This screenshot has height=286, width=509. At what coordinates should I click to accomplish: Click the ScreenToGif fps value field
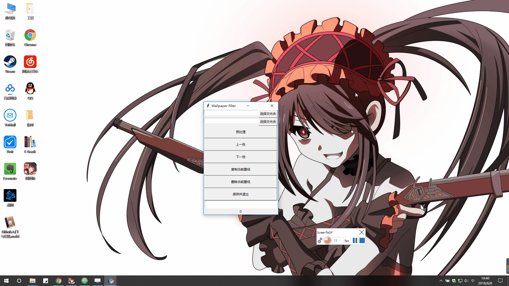point(337,240)
